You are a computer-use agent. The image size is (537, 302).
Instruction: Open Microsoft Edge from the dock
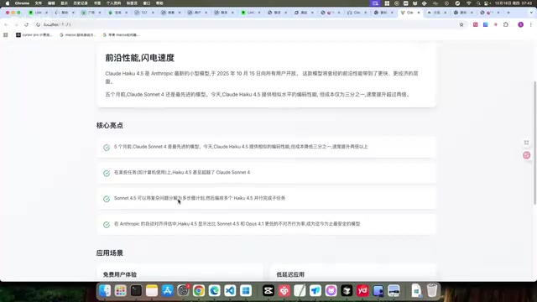(x=215, y=291)
